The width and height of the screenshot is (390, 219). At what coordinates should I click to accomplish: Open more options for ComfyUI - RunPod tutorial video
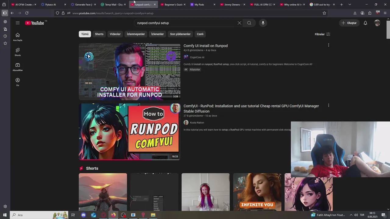(x=328, y=105)
